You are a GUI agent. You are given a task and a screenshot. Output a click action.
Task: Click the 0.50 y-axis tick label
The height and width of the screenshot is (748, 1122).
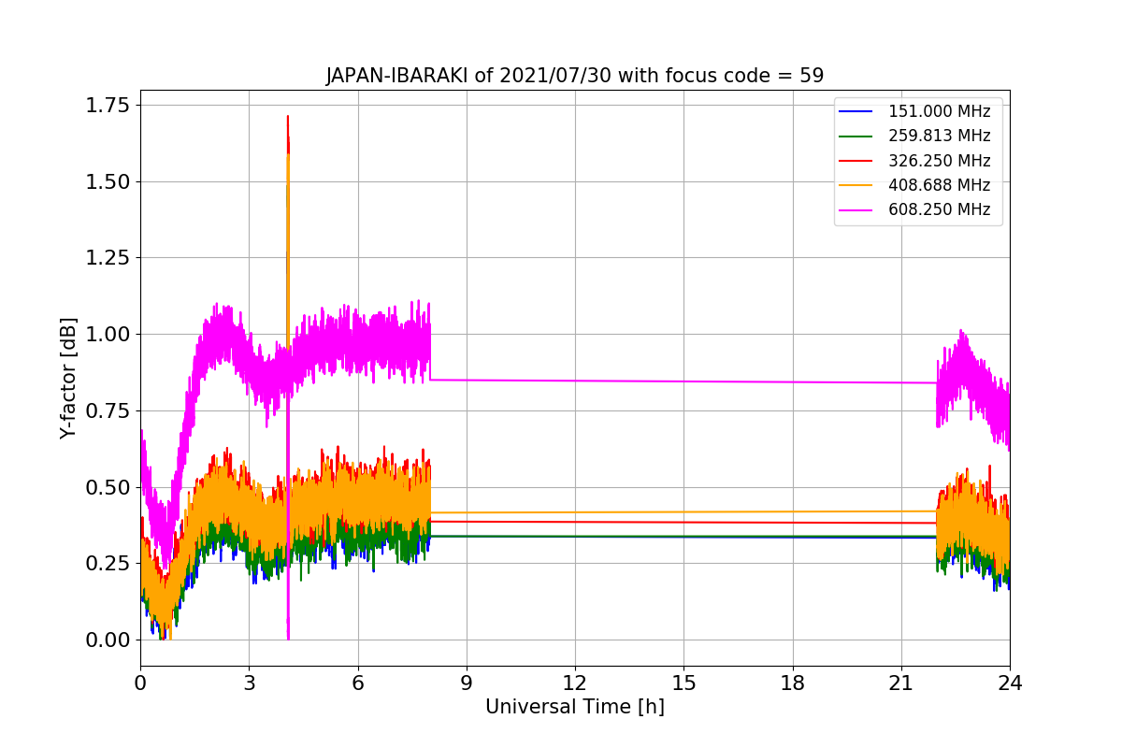tap(108, 487)
